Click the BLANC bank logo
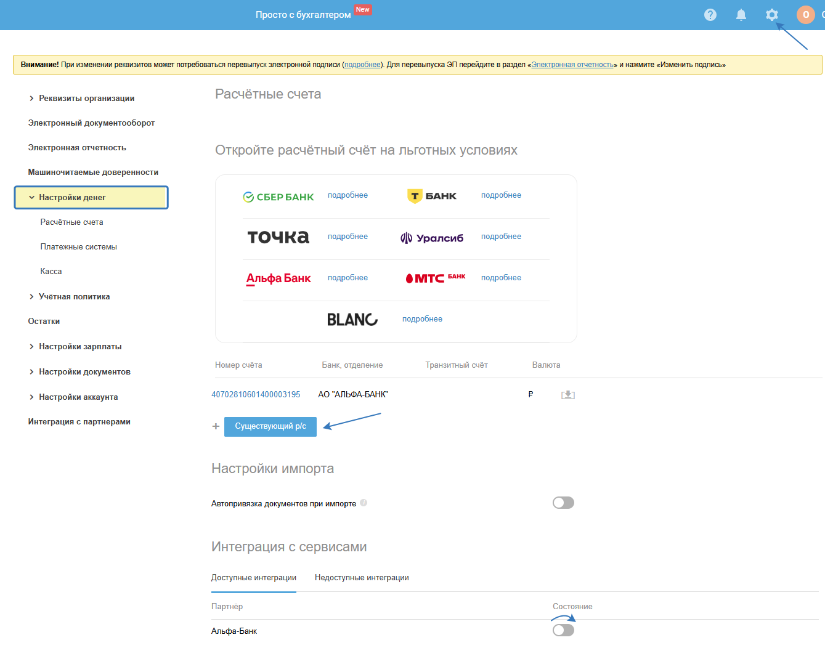Viewport: 825px width, 648px height. tap(352, 320)
